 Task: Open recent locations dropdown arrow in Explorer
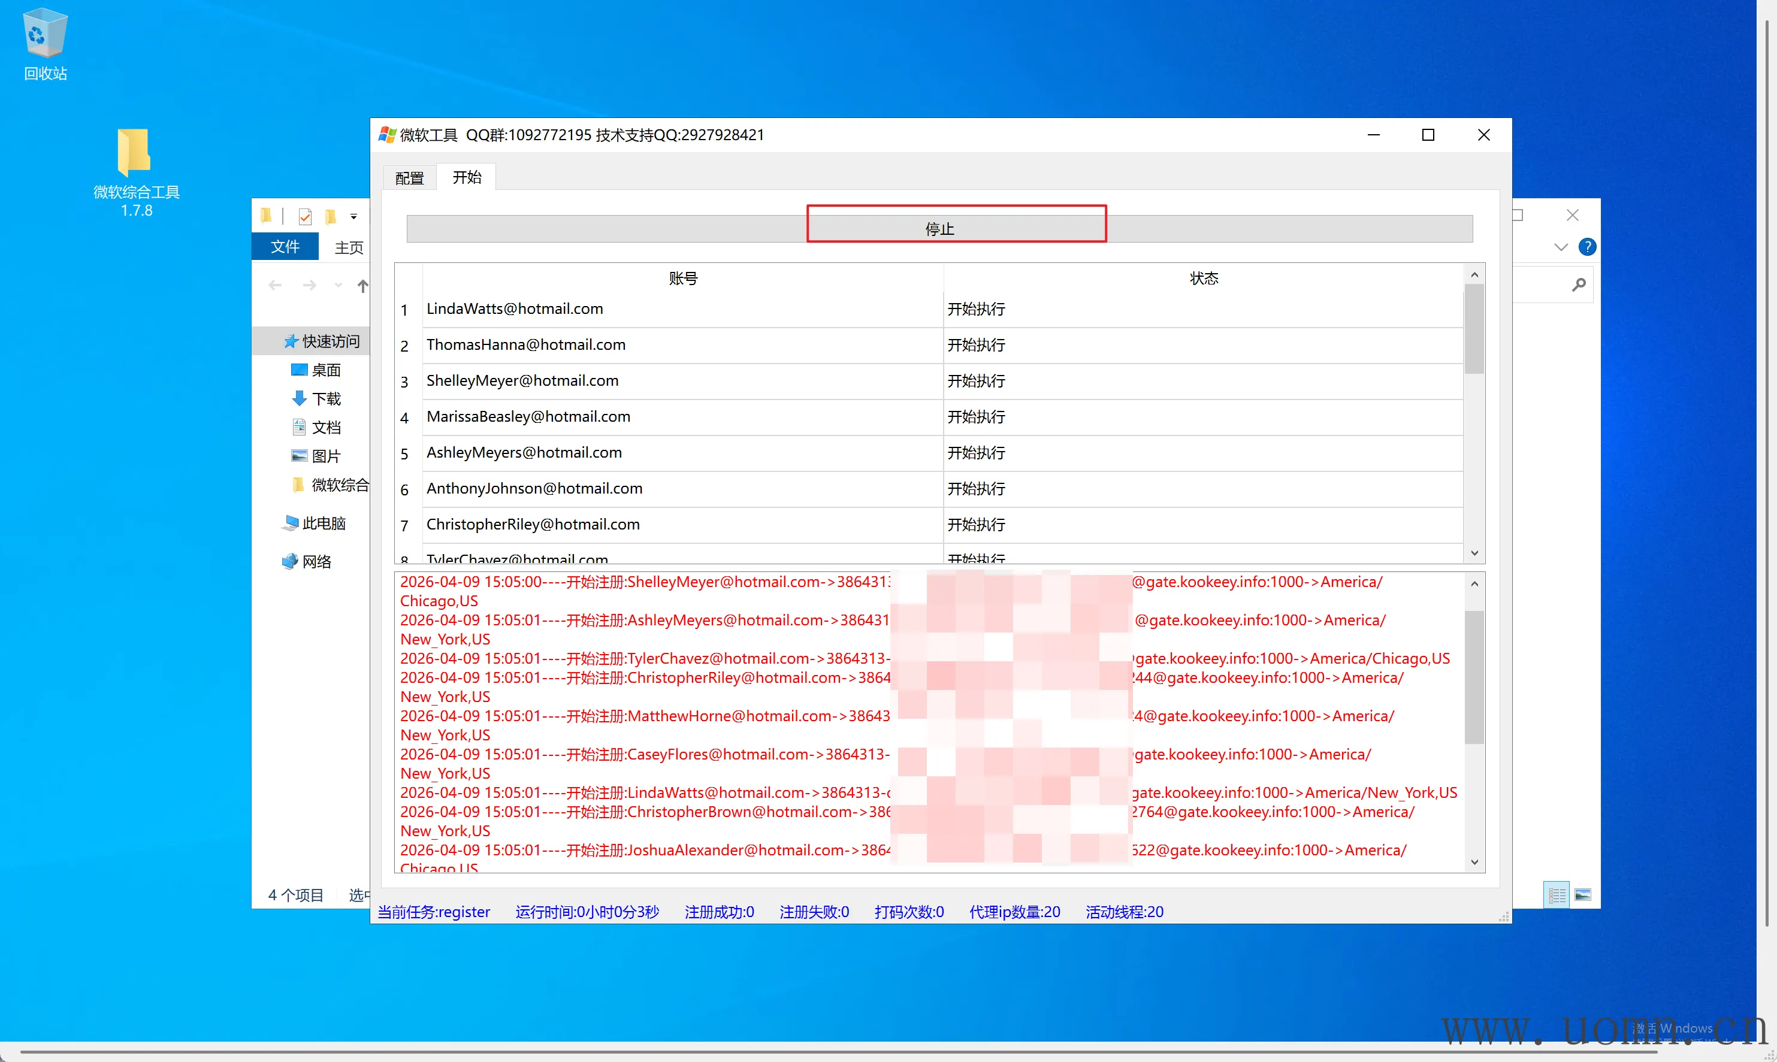point(338,286)
